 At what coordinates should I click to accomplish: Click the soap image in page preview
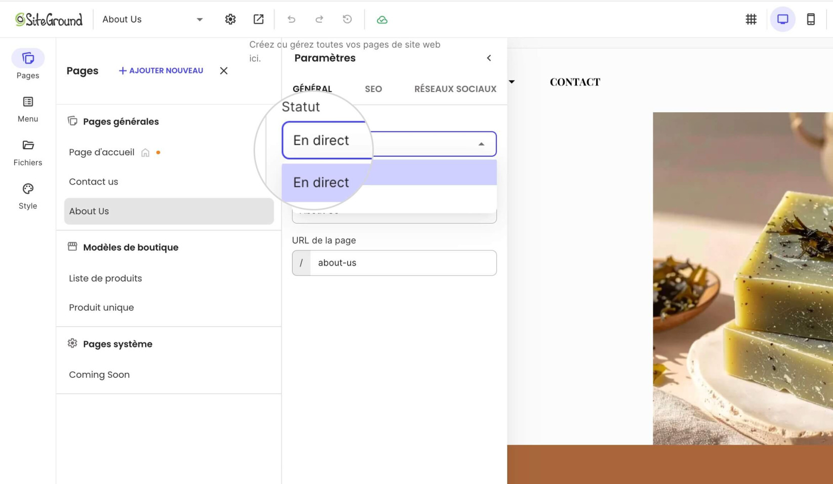pos(742,278)
